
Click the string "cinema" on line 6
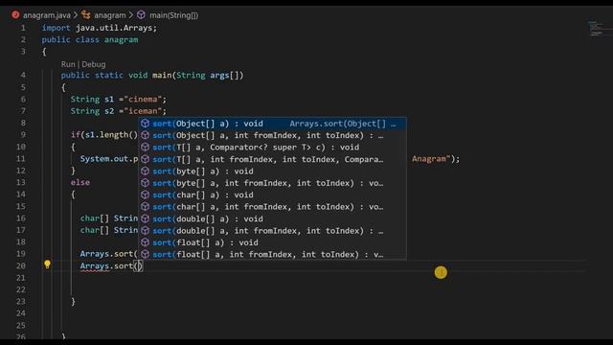pyautogui.click(x=143, y=99)
